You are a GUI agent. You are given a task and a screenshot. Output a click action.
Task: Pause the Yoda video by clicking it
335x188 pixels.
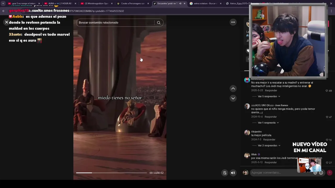coord(120,97)
